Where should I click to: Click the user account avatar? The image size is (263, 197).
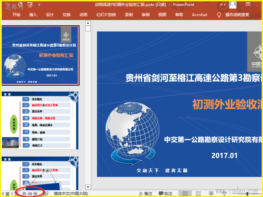tap(233, 5)
